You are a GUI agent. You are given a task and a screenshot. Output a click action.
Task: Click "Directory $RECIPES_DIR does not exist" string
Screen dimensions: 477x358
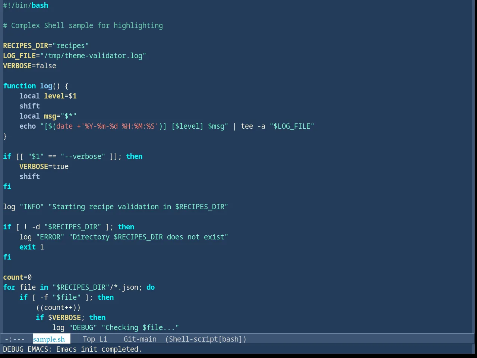click(149, 237)
